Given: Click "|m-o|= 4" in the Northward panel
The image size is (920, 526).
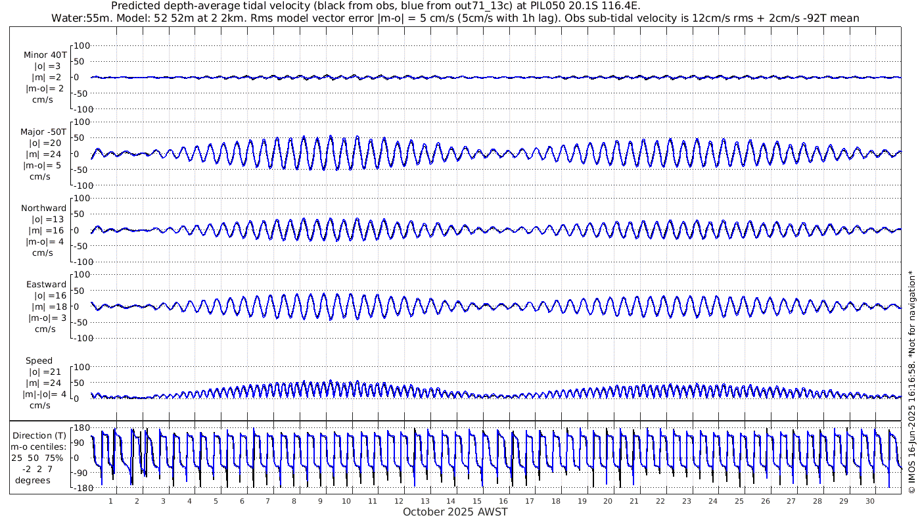Looking at the screenshot, I should 45,242.
